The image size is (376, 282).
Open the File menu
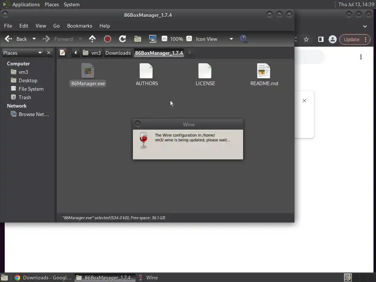[8, 26]
